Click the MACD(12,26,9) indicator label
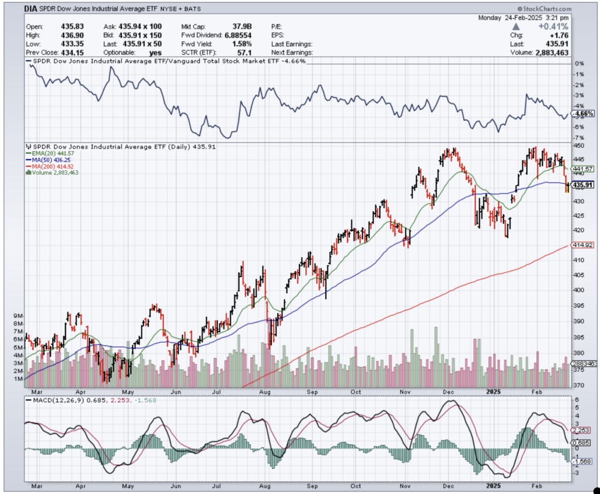600x494 pixels. [x=59, y=400]
